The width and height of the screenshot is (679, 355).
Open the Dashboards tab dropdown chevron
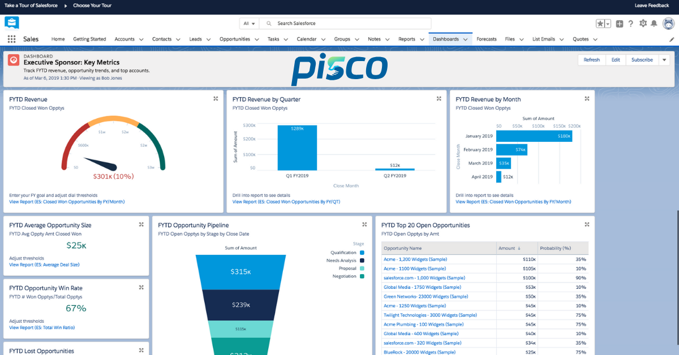(x=465, y=40)
